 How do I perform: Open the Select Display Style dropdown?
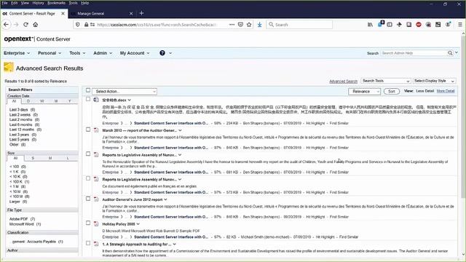(x=434, y=81)
